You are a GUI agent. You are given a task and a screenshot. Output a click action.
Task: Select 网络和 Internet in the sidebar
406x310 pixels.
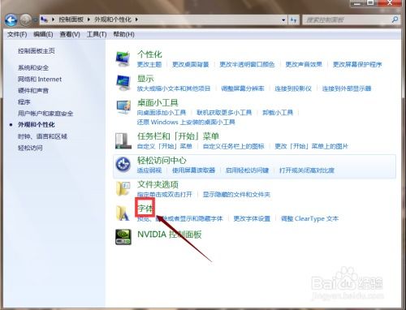pos(40,80)
